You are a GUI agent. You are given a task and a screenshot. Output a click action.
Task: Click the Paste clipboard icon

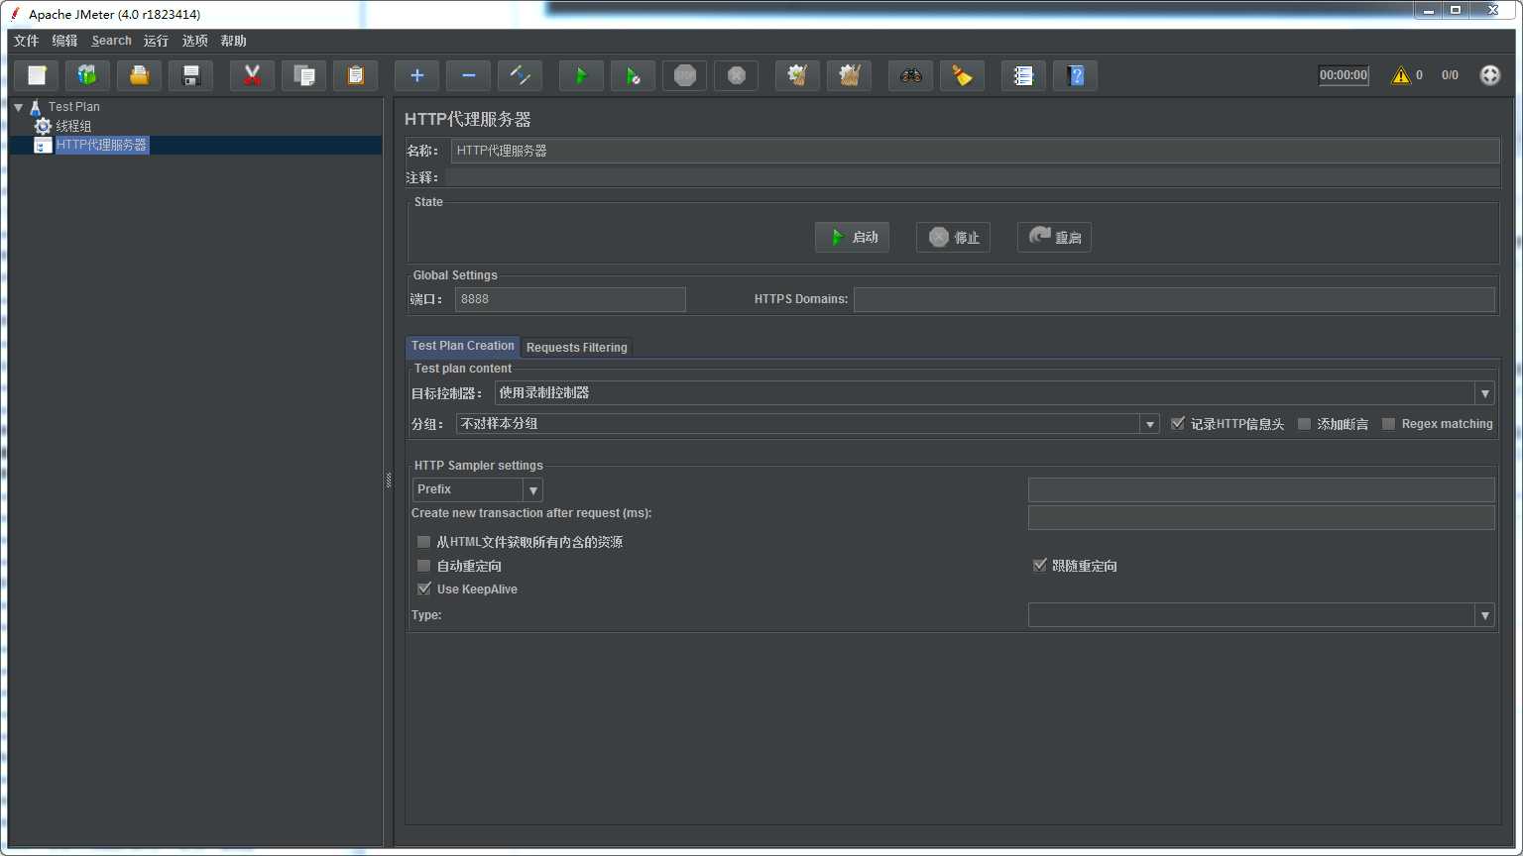tap(356, 75)
